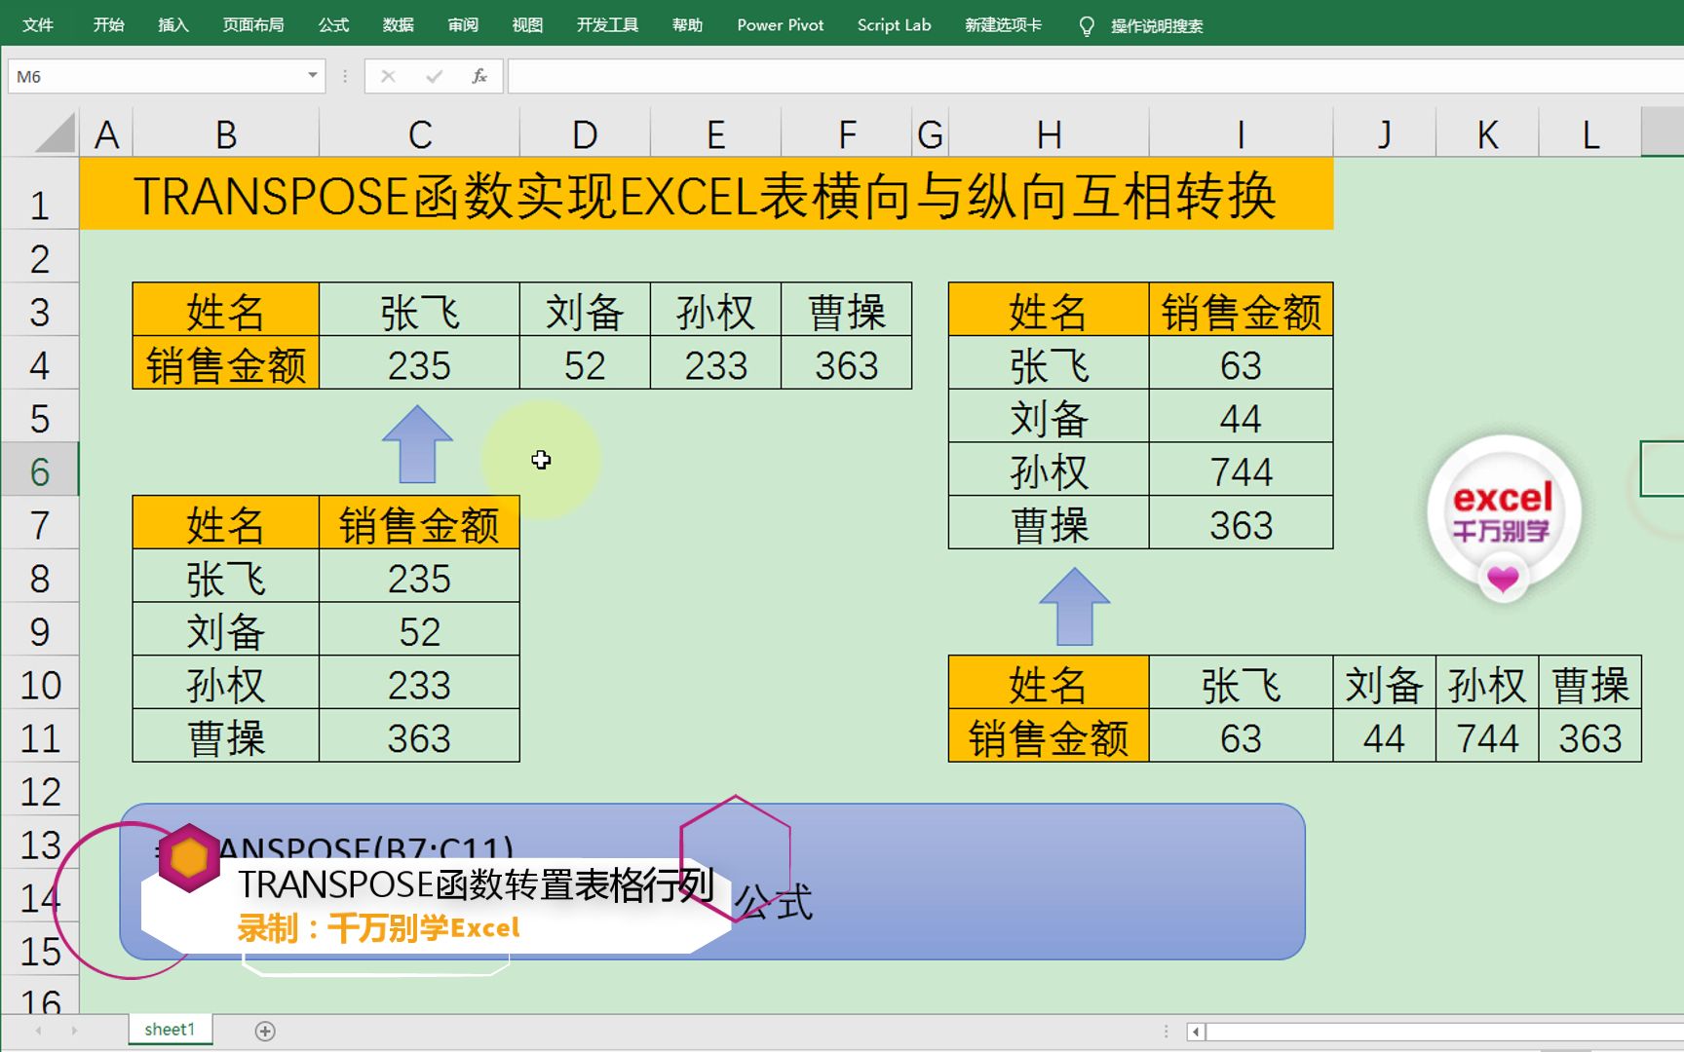
Task: Select cell I3 header 销售金额
Action: click(1241, 312)
